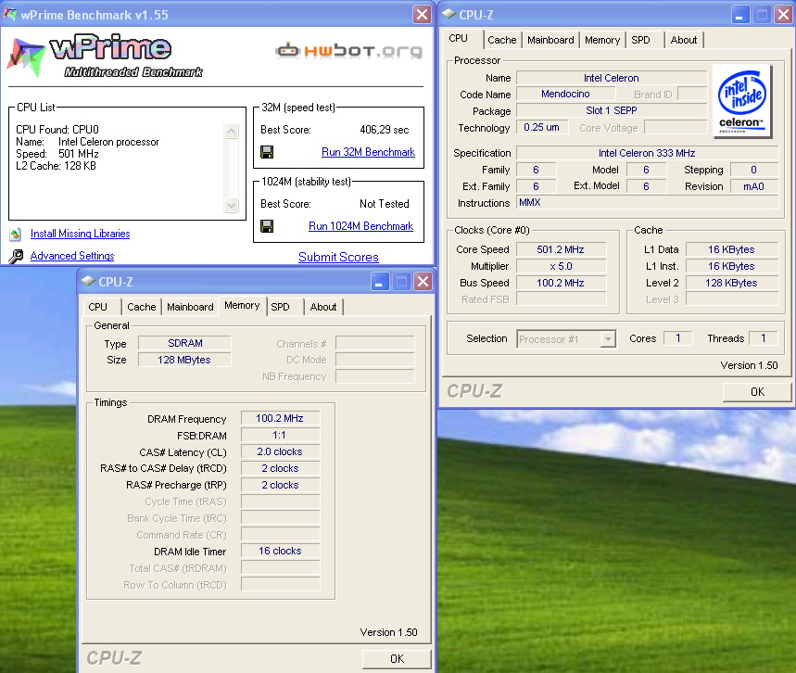Screen dimensions: 796x673
Task: Click the Instructions MMX field
Action: (647, 203)
